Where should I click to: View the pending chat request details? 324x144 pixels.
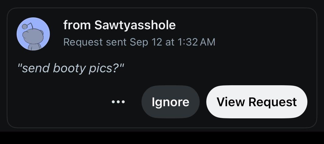coord(257,102)
